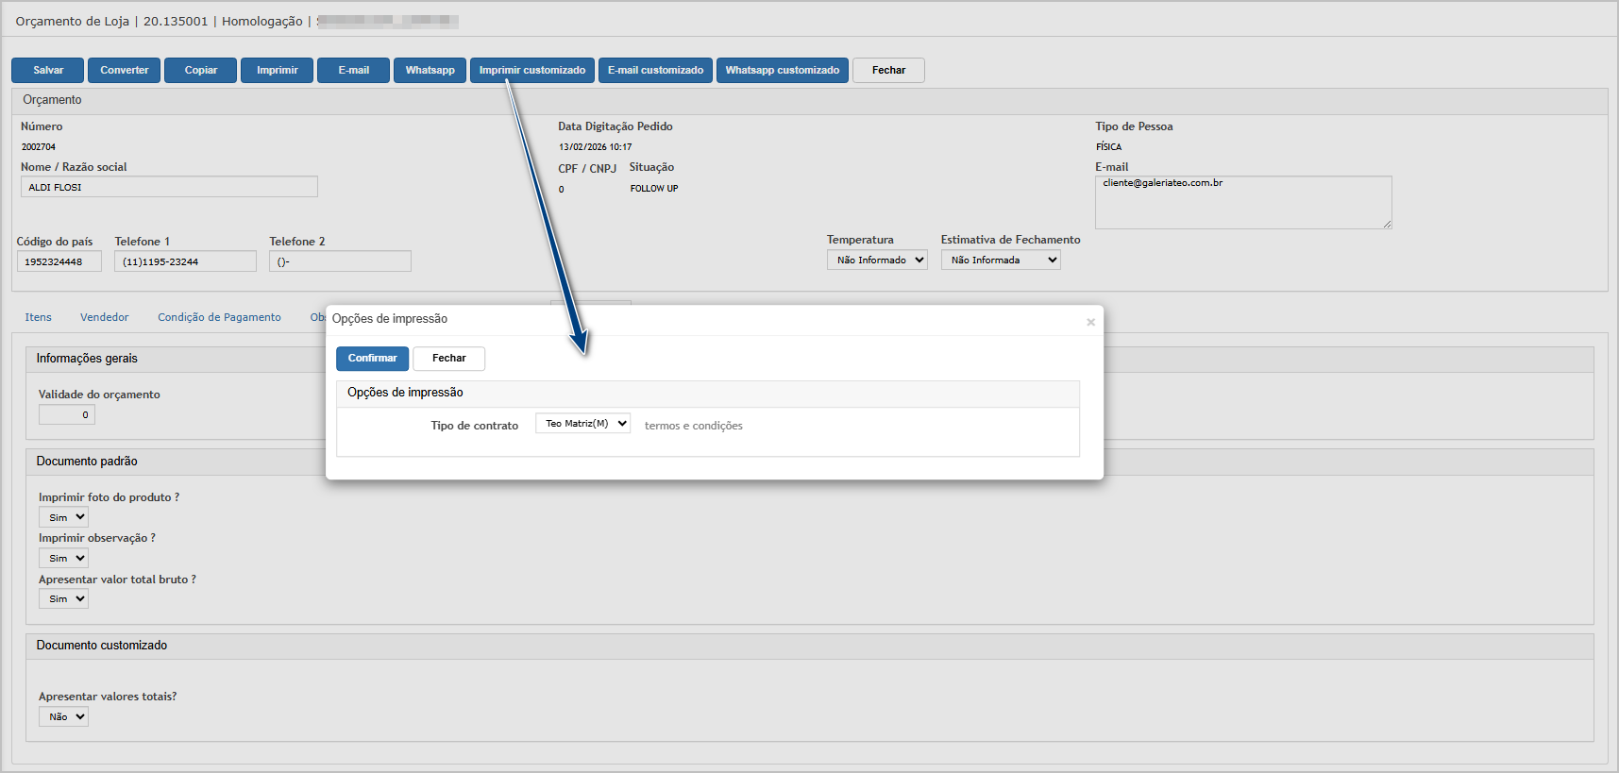Click the Imprimir customizado button
This screenshot has width=1619, height=773.
[x=531, y=71]
